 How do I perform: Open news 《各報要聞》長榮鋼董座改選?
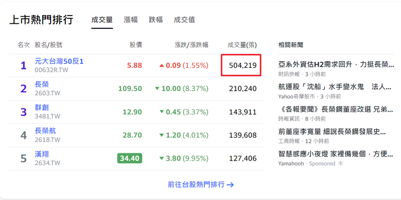pyautogui.click(x=335, y=109)
